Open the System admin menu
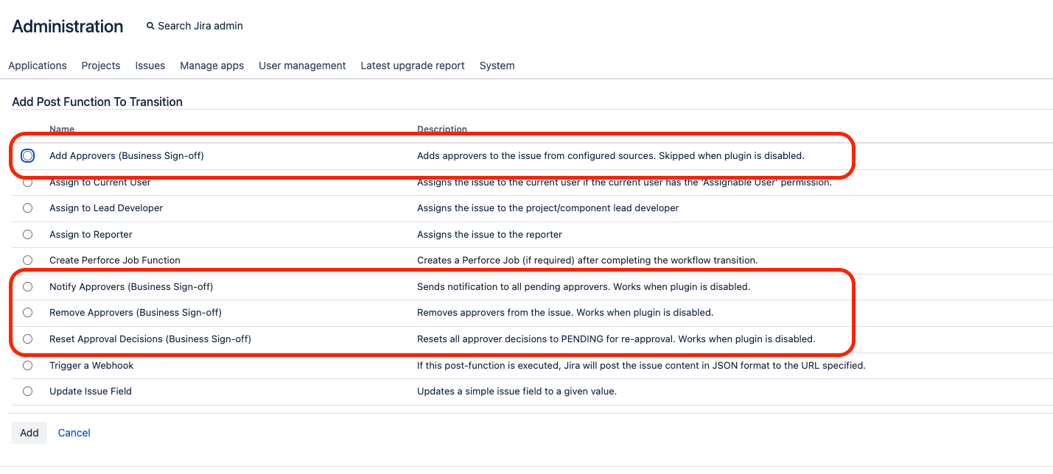This screenshot has height=474, width=1053. (497, 66)
